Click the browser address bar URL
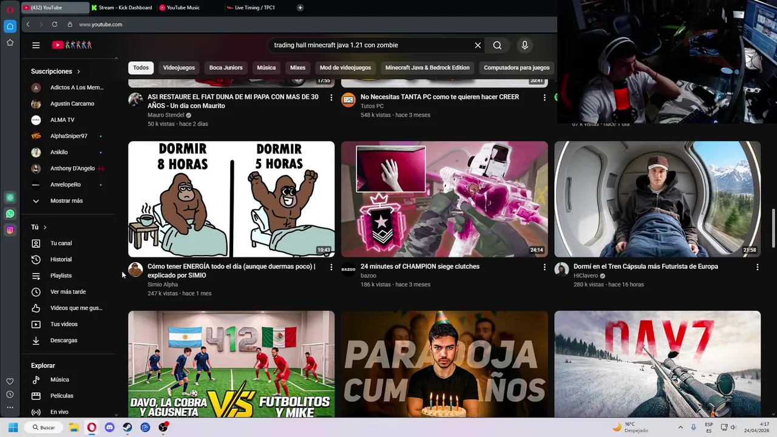777x437 pixels. (x=101, y=24)
